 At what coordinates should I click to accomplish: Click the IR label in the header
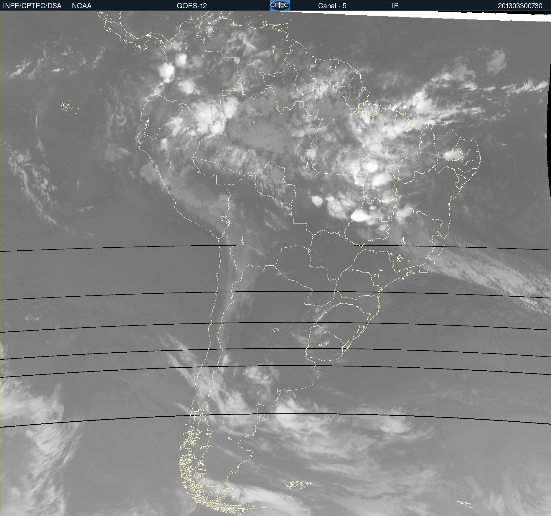pos(395,6)
